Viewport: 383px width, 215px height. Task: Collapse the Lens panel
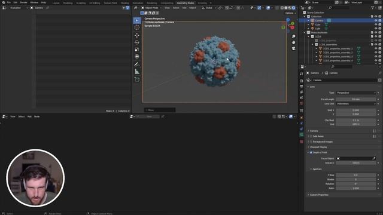(312, 87)
